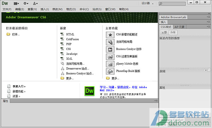Screen dimensions: 212x128
Task: Click the CSS document icon under 新建
Action: click(62, 49)
